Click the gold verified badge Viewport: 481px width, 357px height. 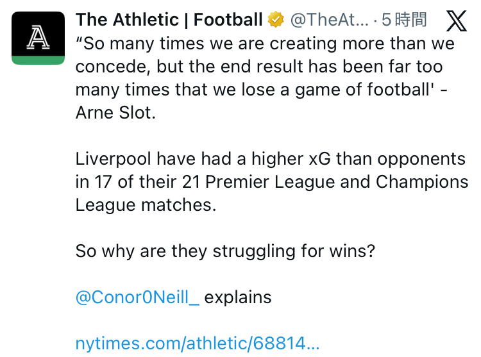[x=276, y=21]
